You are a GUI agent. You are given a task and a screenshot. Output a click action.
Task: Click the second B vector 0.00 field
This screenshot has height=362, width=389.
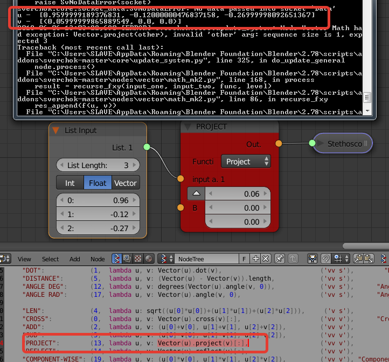click(x=238, y=207)
